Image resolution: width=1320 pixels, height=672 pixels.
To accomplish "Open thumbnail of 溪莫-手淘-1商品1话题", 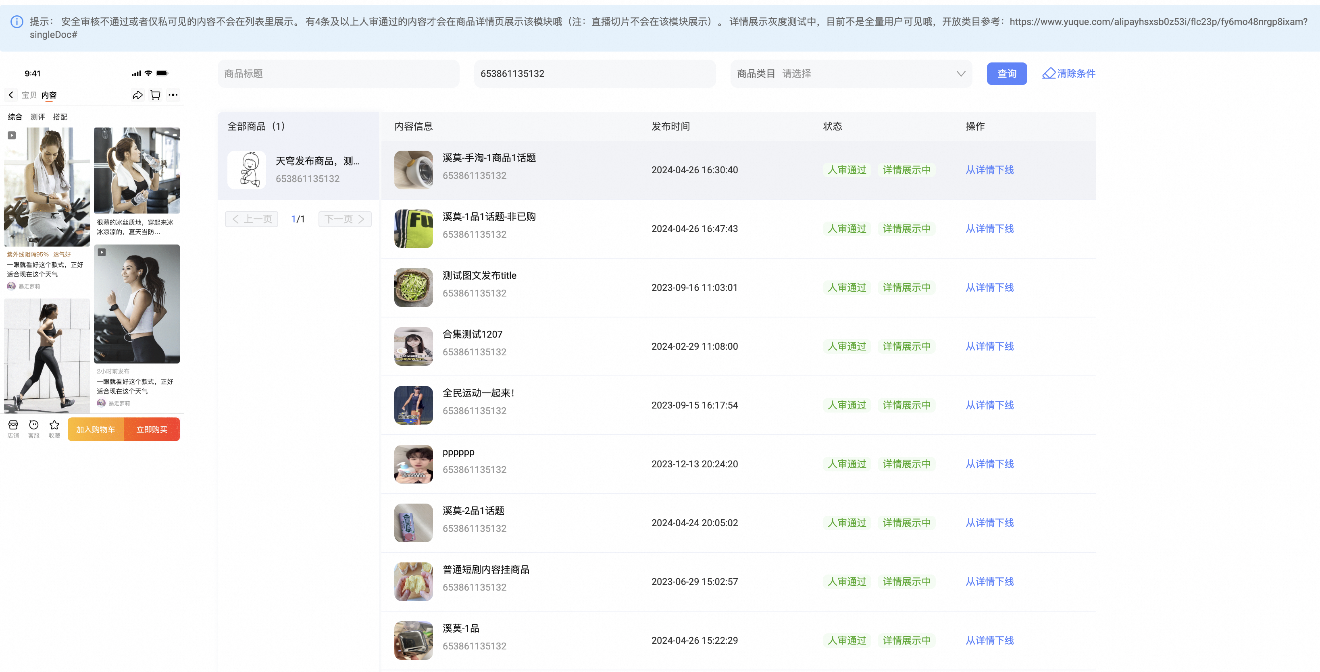I will click(414, 170).
